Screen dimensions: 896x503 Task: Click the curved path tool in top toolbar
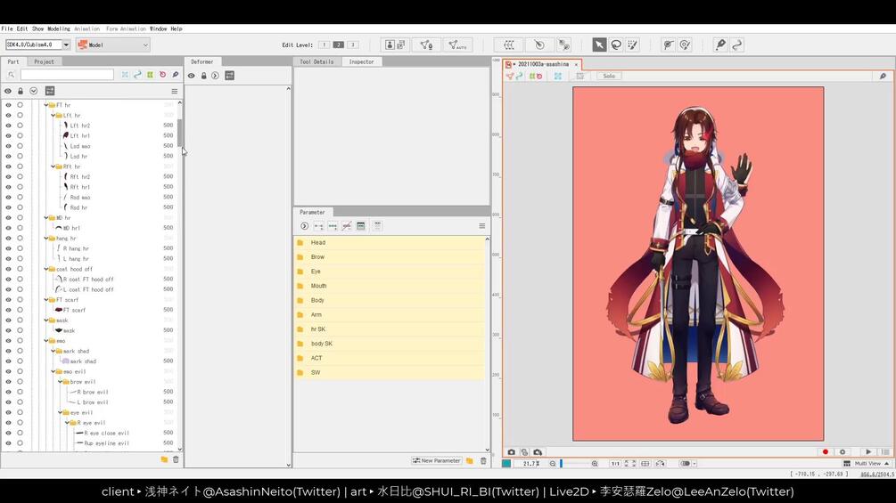[x=737, y=45]
